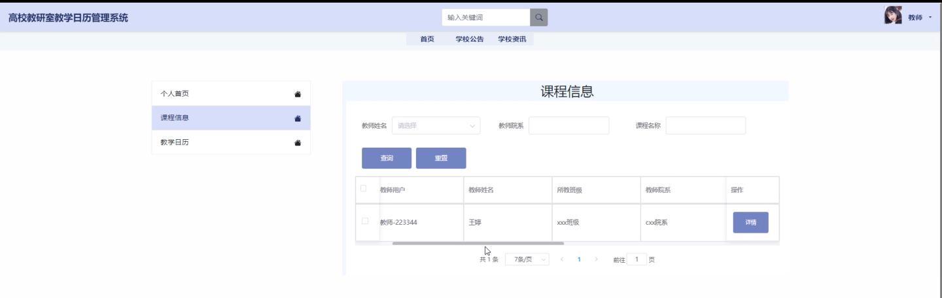Open 详情 for teacher 王婷
Viewport: 942px width, 298px height.
point(750,222)
